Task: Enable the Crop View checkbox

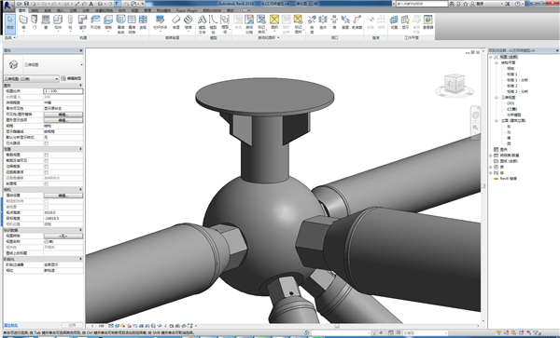Action: tap(46, 155)
